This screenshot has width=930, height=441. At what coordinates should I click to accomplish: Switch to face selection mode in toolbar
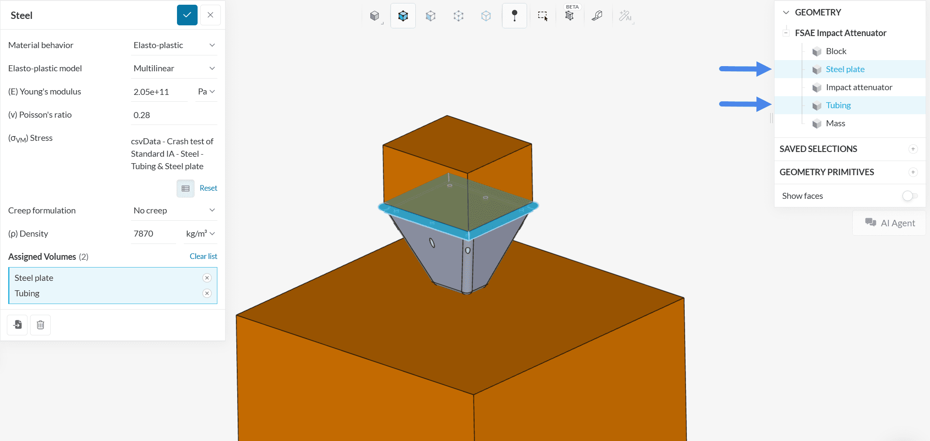430,16
